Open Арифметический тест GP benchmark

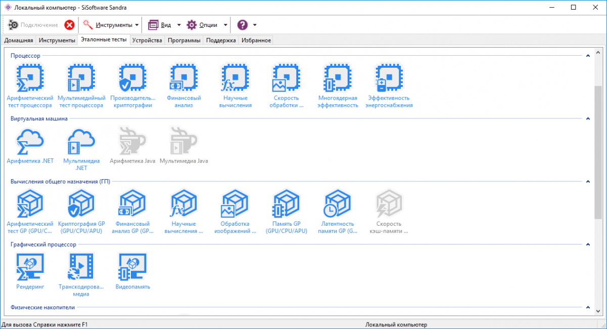(x=30, y=212)
